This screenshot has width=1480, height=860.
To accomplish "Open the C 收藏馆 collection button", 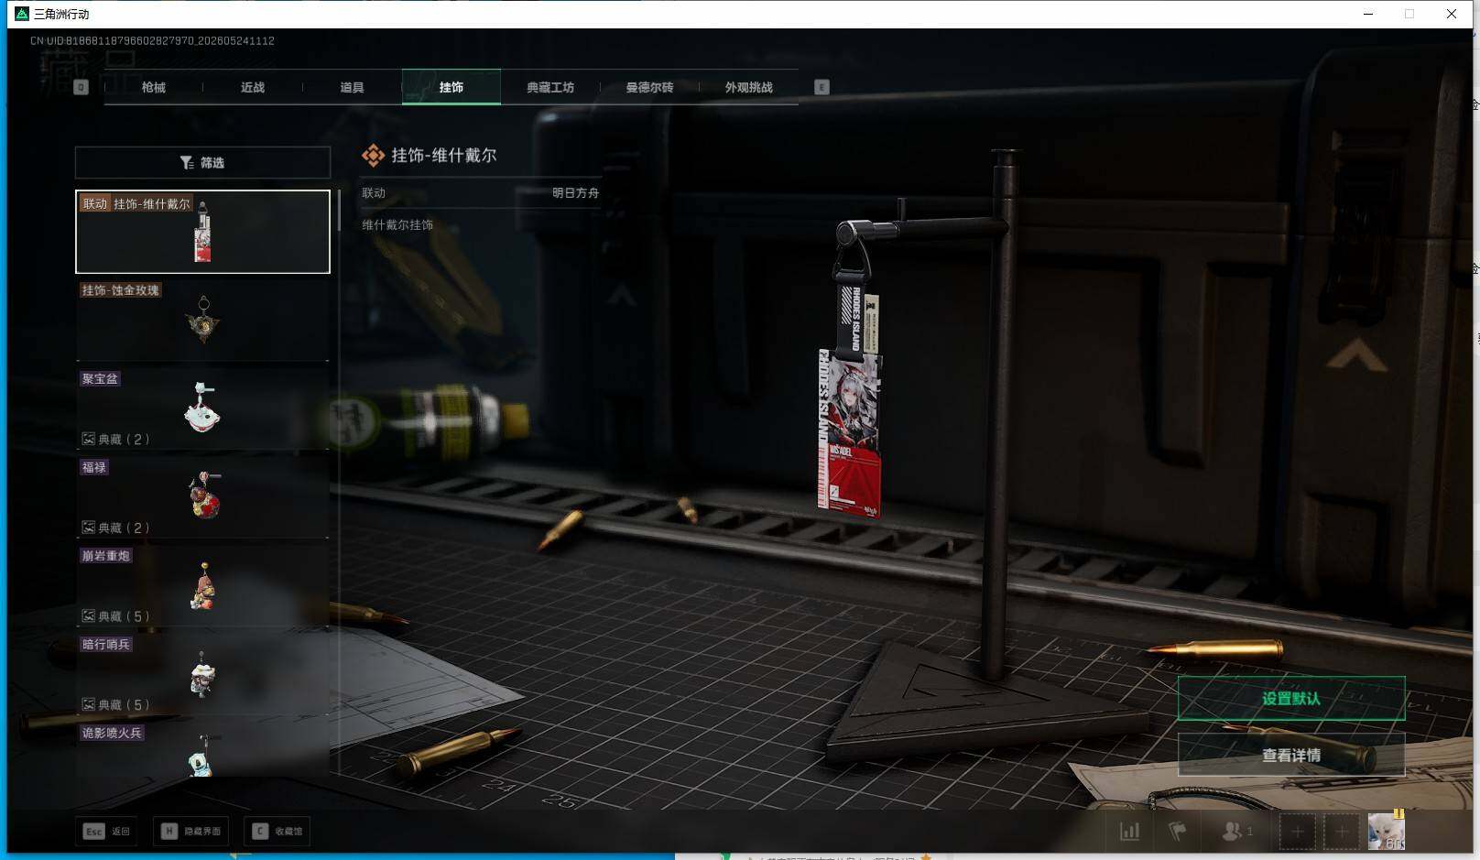I will 278,832.
